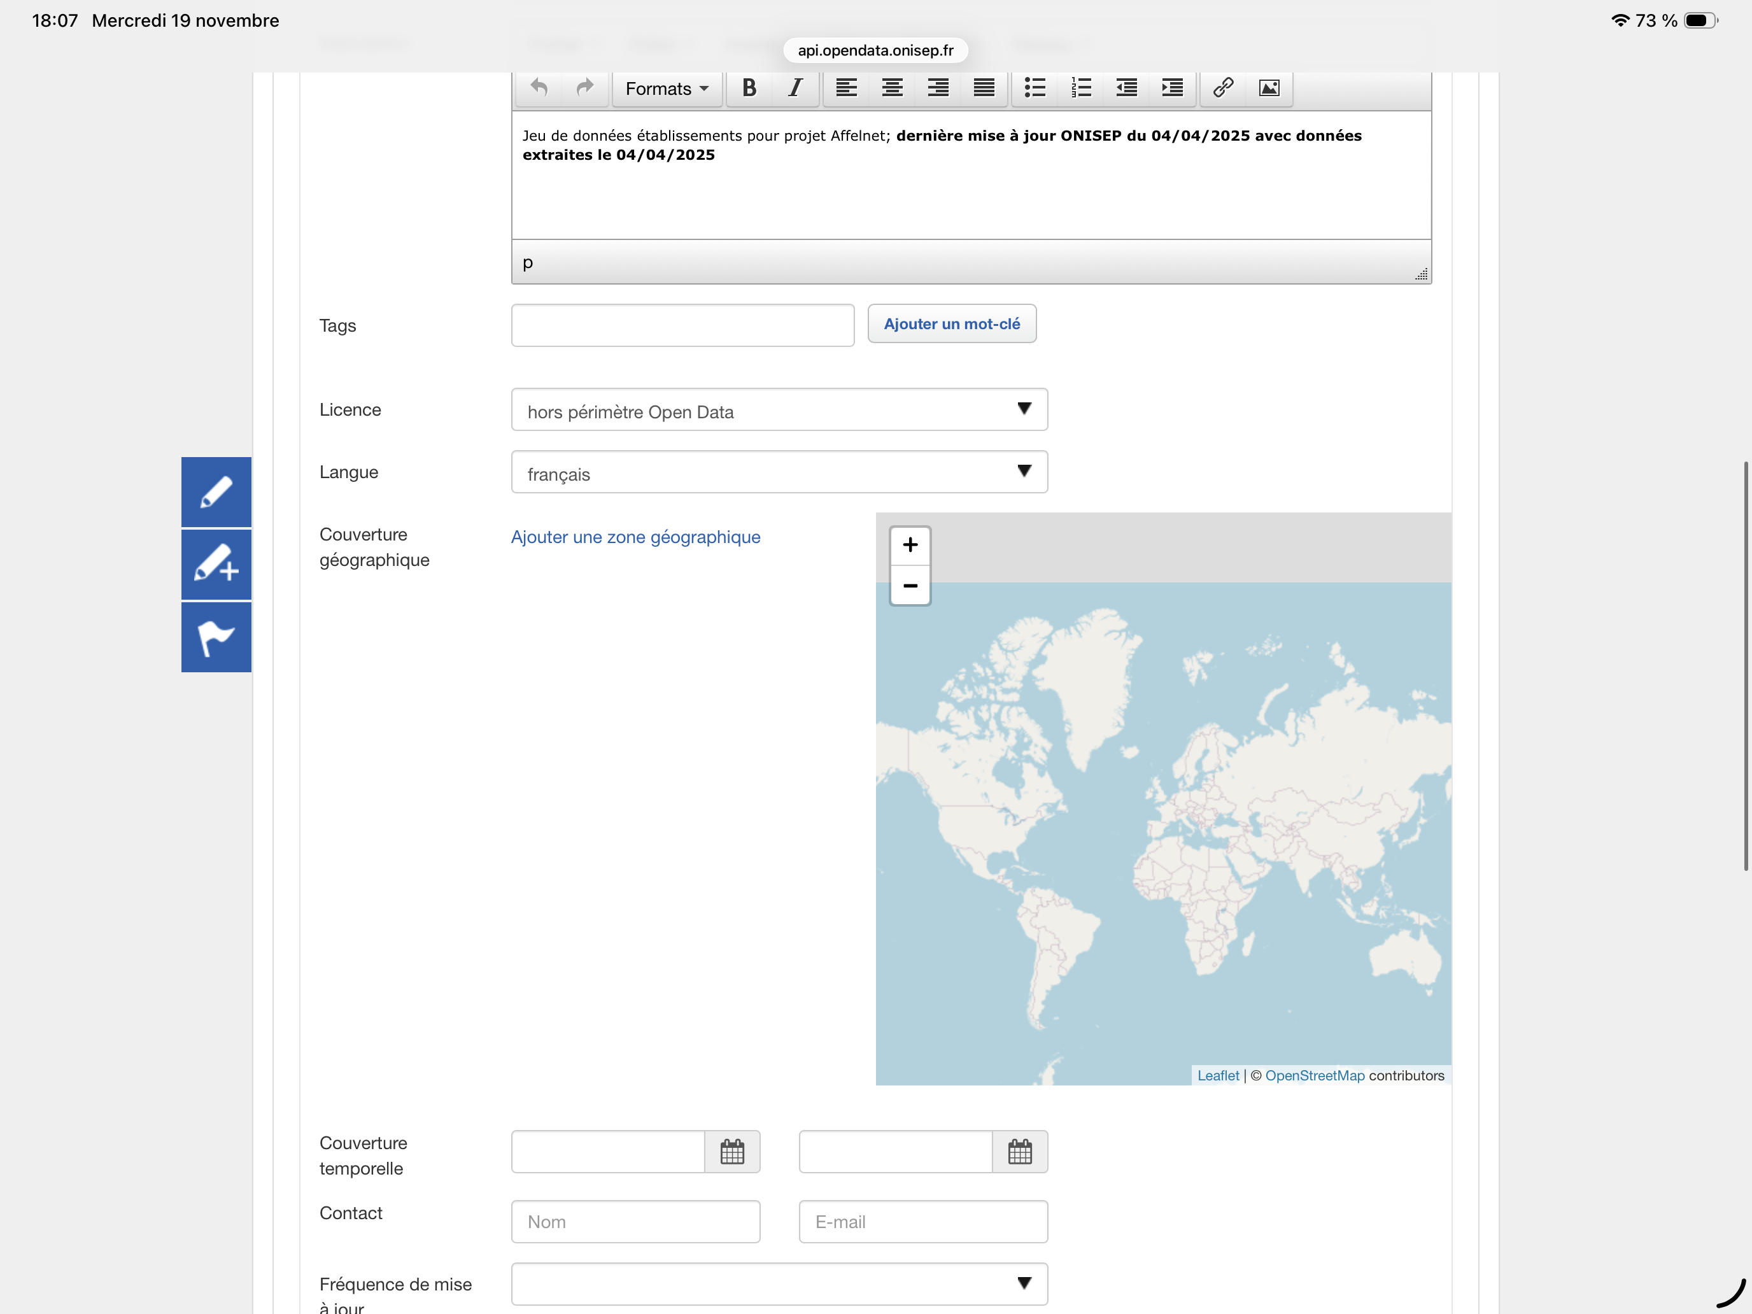Screen dimensions: 1752x1314
Task: Click the Ajouter un mot-clé button
Action: [x=951, y=324]
